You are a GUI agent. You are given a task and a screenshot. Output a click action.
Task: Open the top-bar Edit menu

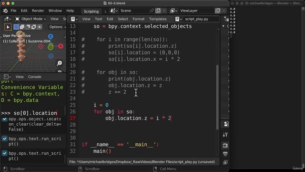coord(24,11)
